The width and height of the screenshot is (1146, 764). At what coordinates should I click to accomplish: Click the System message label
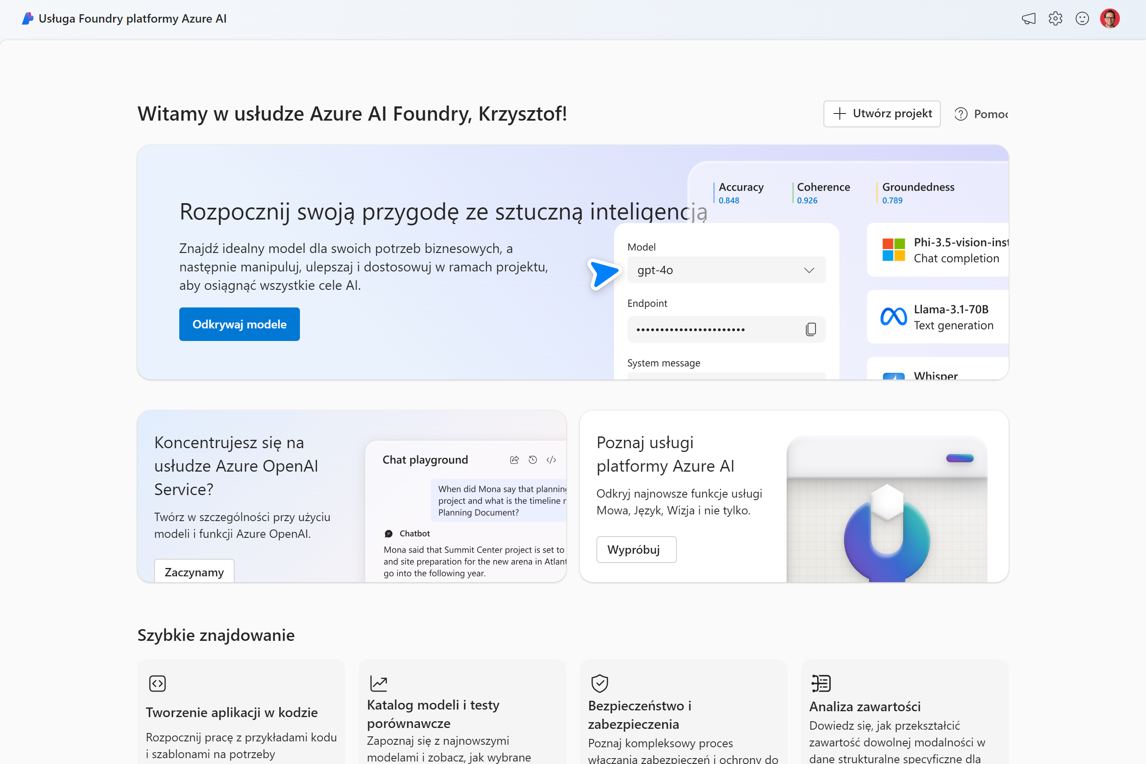pyautogui.click(x=663, y=363)
